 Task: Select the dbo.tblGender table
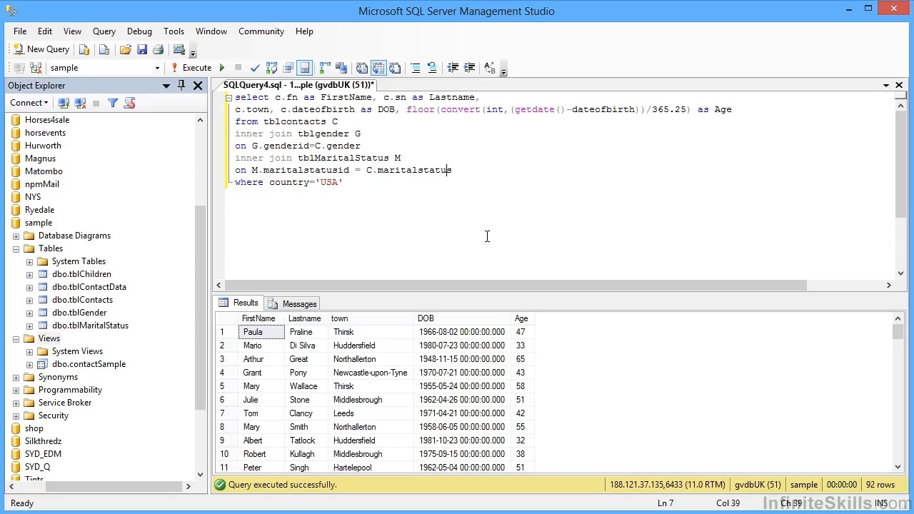pyautogui.click(x=79, y=313)
